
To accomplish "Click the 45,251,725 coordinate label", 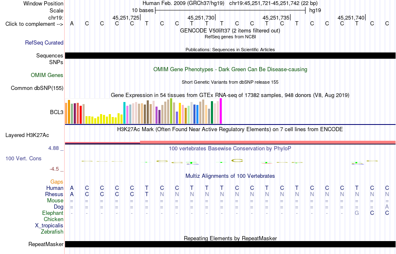I will 126,17.
